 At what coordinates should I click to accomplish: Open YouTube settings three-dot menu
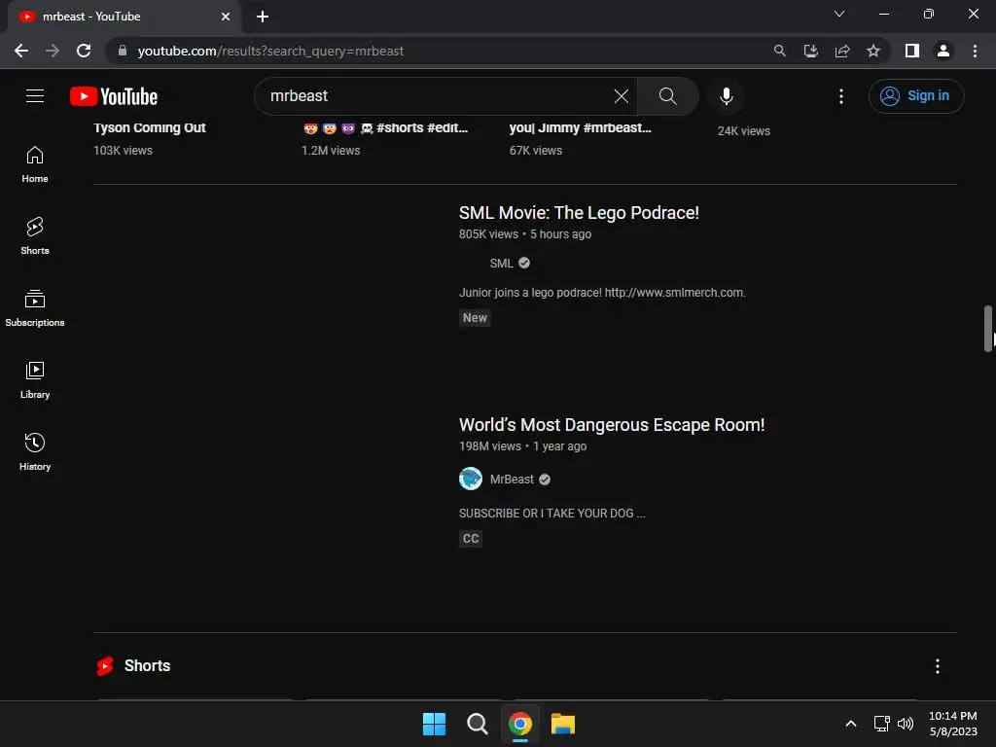coord(841,96)
